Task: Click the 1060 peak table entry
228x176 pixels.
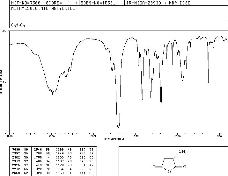Action: point(60,173)
